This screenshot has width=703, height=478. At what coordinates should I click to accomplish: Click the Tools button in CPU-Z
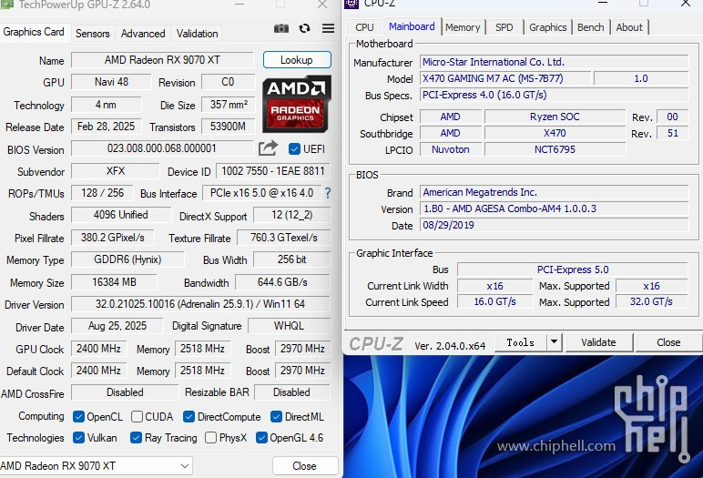[520, 342]
